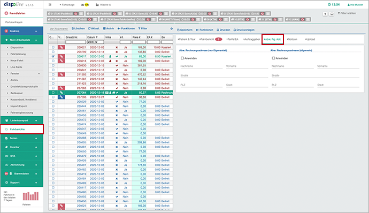Click the Speichern button

pos(184,30)
